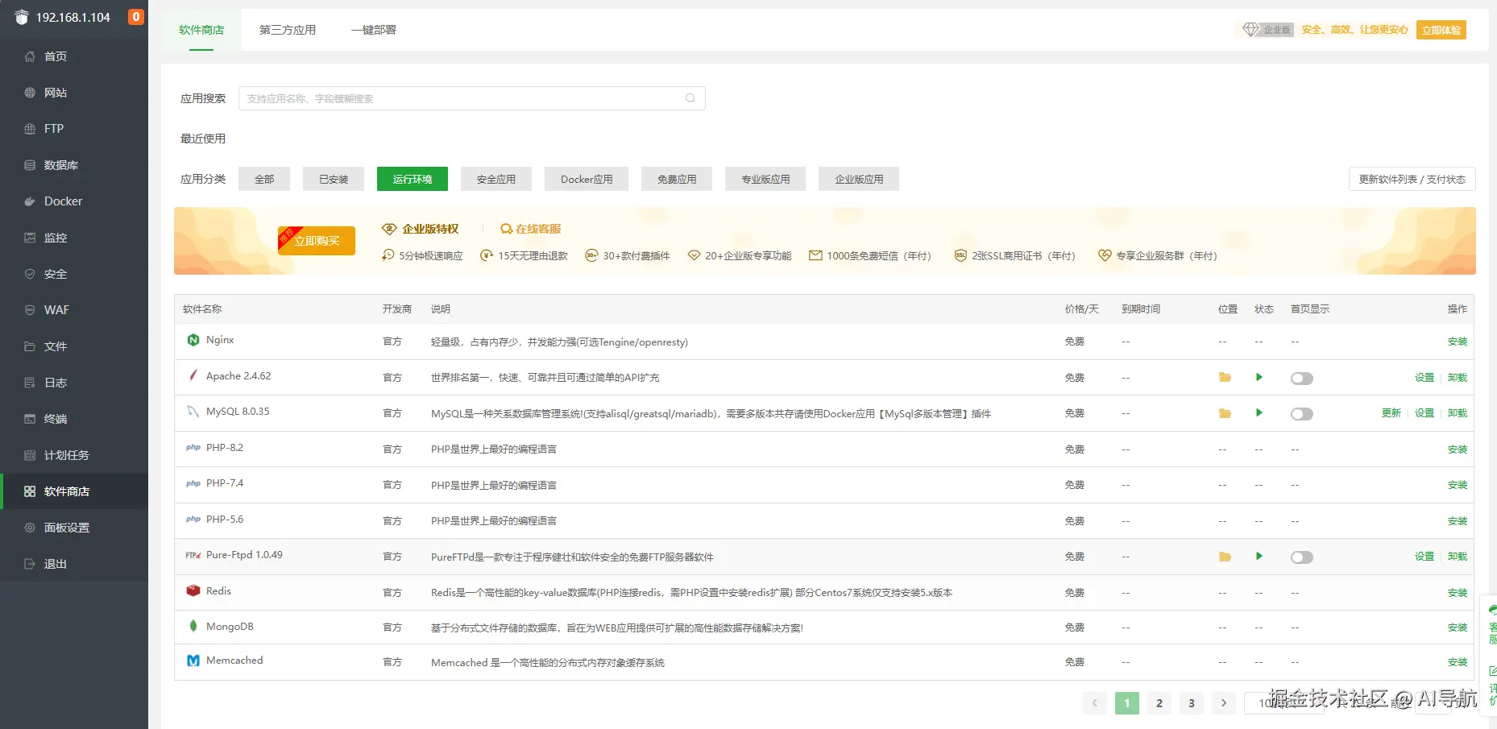Click the PHP-7.4 software name
Screen dimensions: 1497x729
click(225, 483)
